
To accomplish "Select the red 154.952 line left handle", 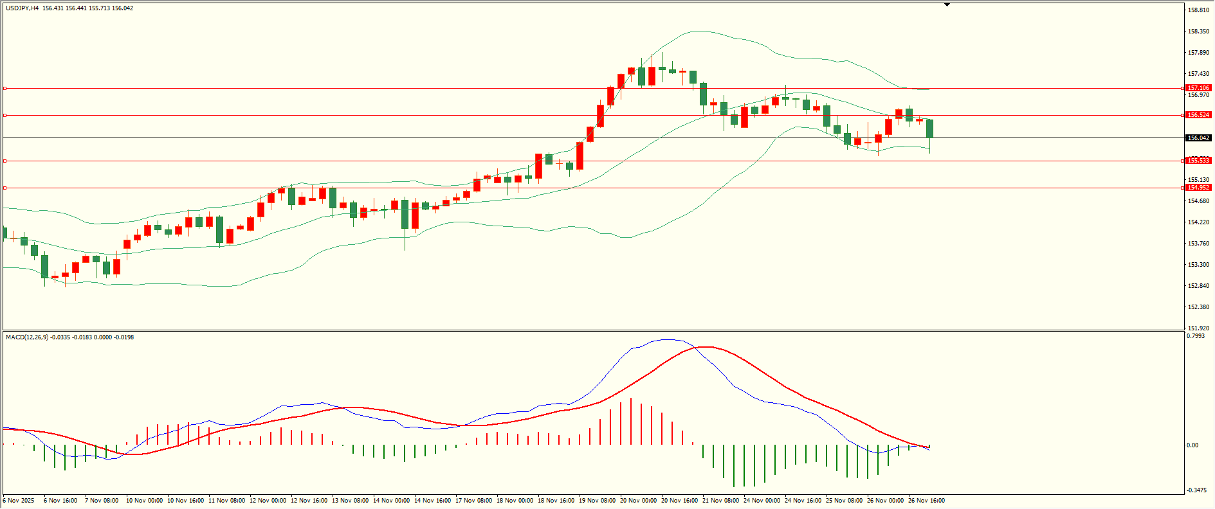I will [x=5, y=188].
